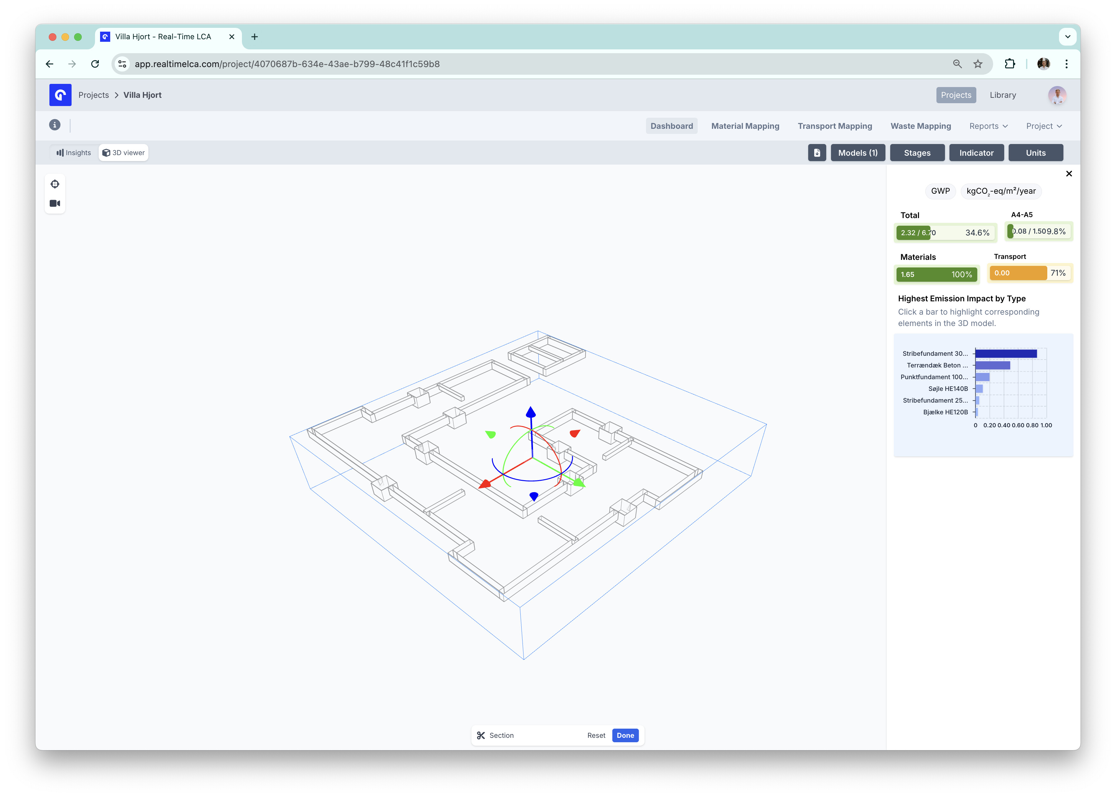Open browser extensions puzzle icon
The image size is (1116, 797).
click(x=1010, y=64)
